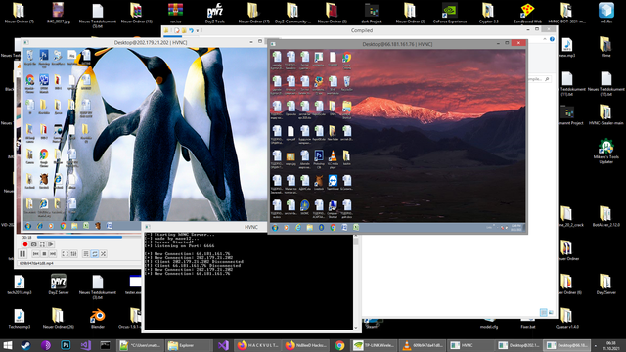Switch to the Explorer taskbar window
This screenshot has height=352, width=626.
click(x=189, y=345)
